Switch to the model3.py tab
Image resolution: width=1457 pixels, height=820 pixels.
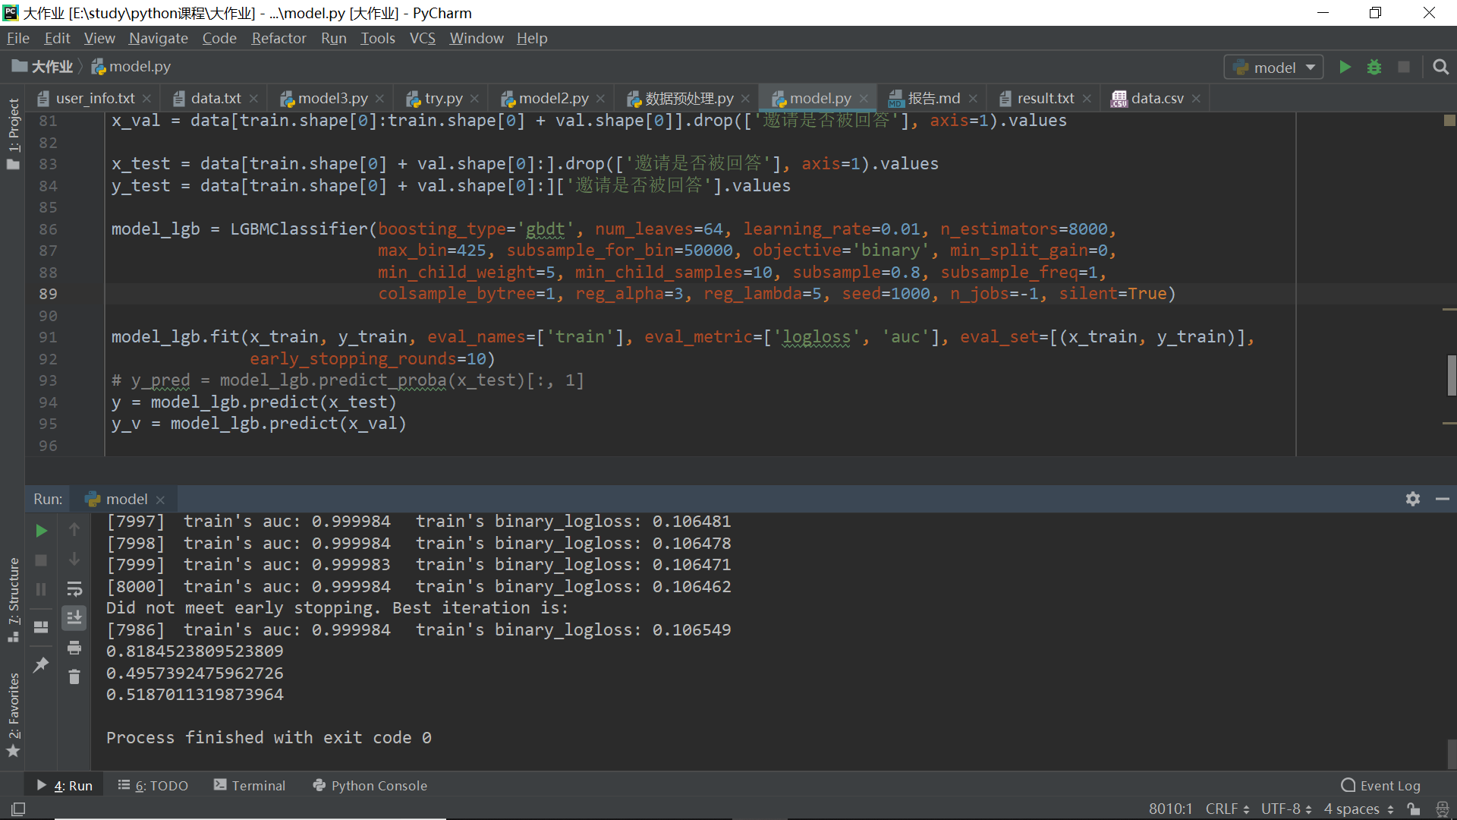[x=332, y=98]
